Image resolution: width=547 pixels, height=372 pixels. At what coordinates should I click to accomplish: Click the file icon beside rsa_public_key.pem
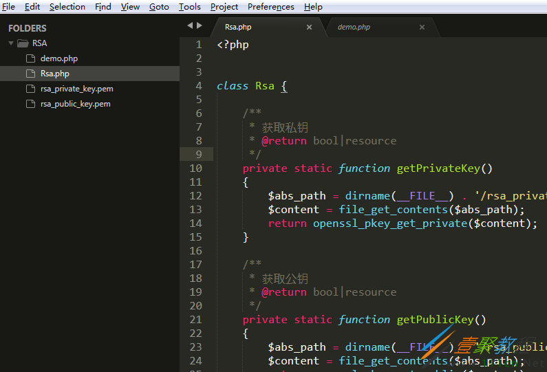pos(31,104)
